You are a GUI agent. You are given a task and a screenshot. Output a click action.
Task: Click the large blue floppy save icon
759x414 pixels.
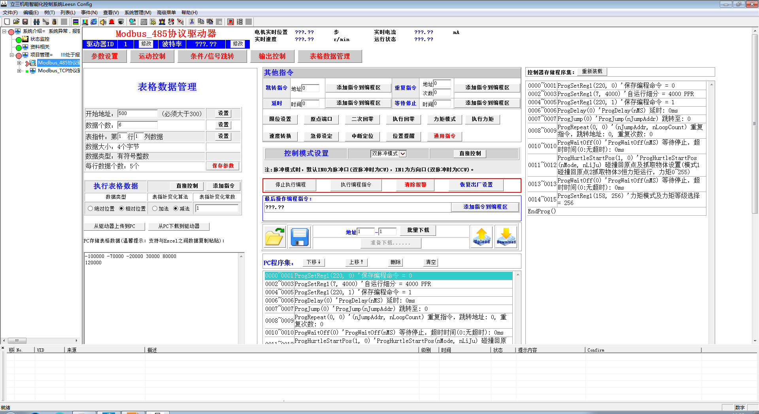click(x=300, y=237)
